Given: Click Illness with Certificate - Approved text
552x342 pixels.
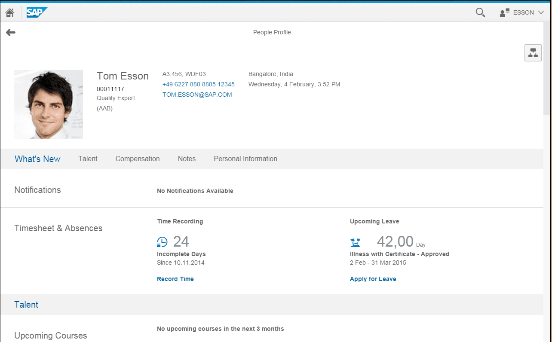Looking at the screenshot, I should click(400, 254).
